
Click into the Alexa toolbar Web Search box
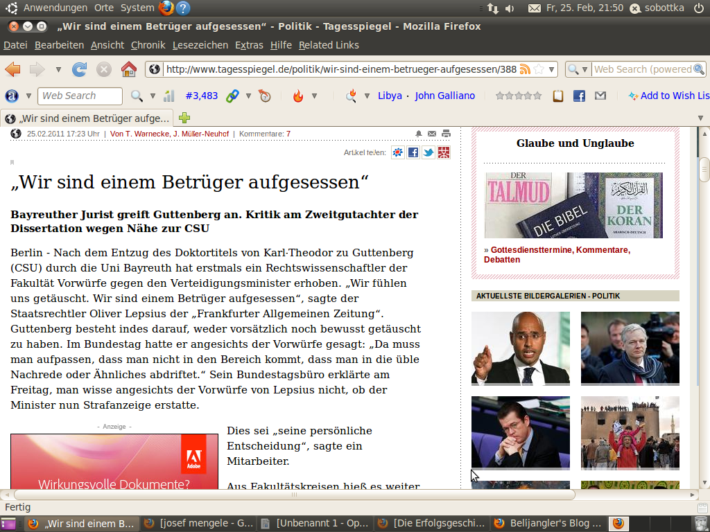pos(80,96)
